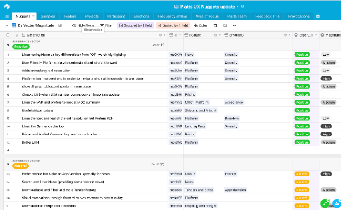Image resolution: width=341 pixels, height=210 pixels.
Task: Open Emotions column dropdown menu
Action: click(290, 35)
